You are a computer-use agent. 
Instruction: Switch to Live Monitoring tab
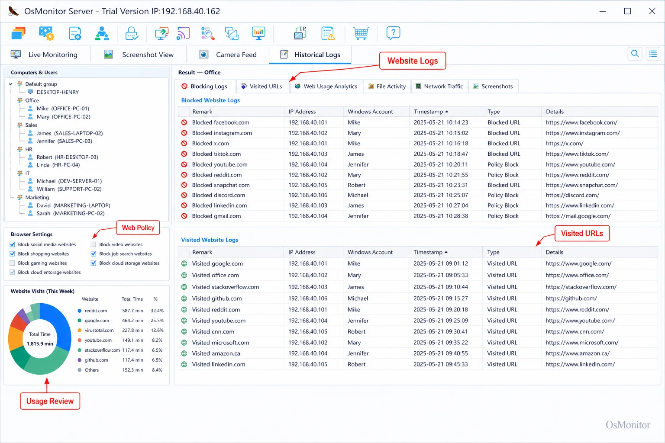pyautogui.click(x=45, y=55)
